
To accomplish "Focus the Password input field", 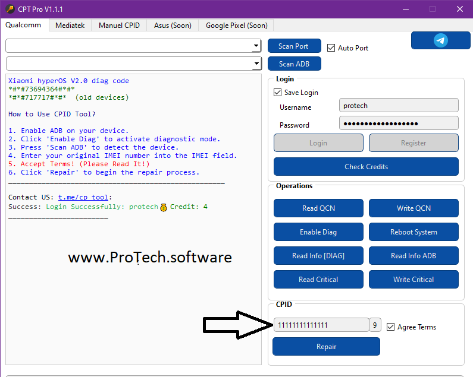I will point(399,123).
